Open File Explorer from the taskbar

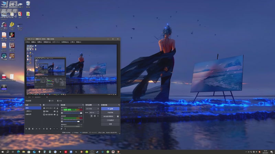23,152
